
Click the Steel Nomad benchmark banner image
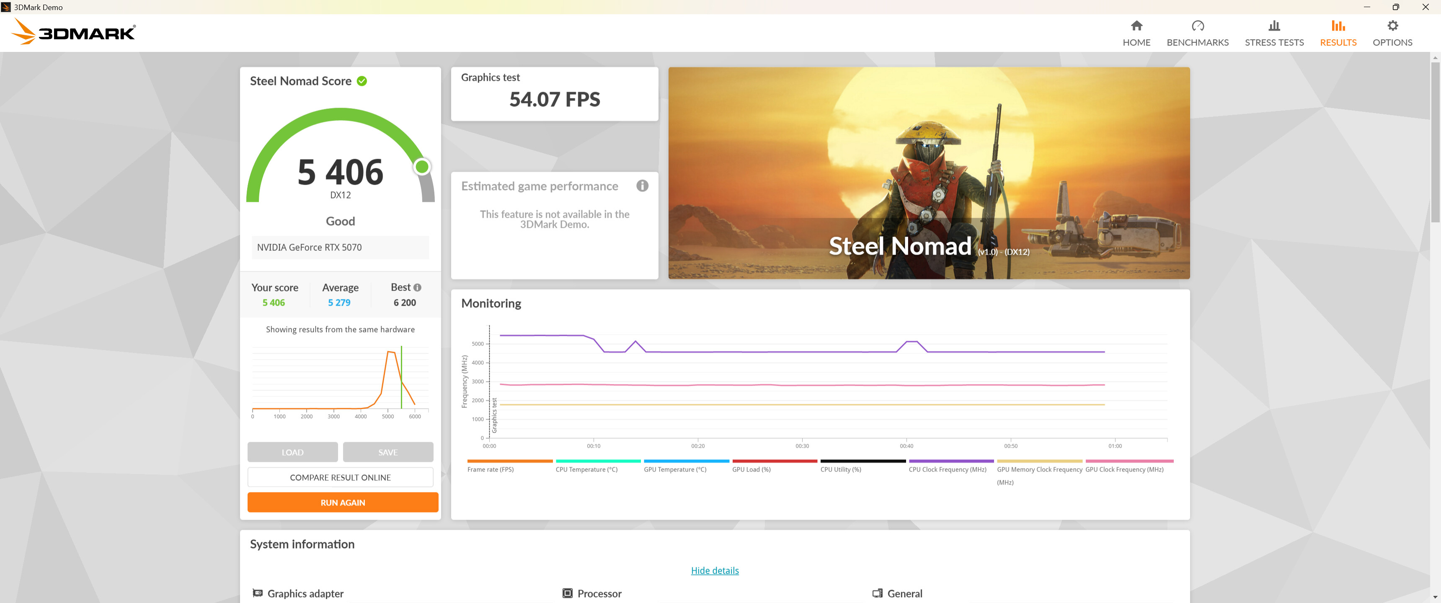(x=929, y=173)
